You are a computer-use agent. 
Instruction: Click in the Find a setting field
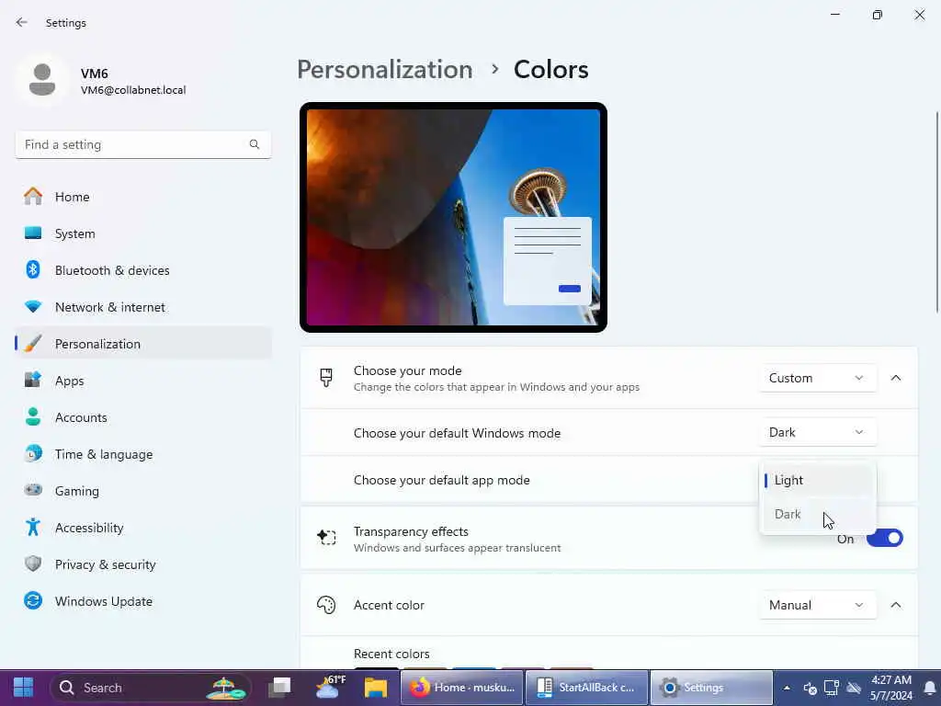(143, 144)
